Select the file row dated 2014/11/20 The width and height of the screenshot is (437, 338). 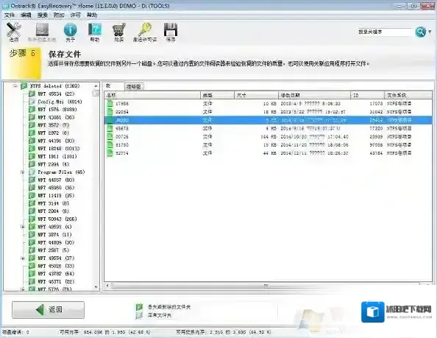click(x=269, y=145)
